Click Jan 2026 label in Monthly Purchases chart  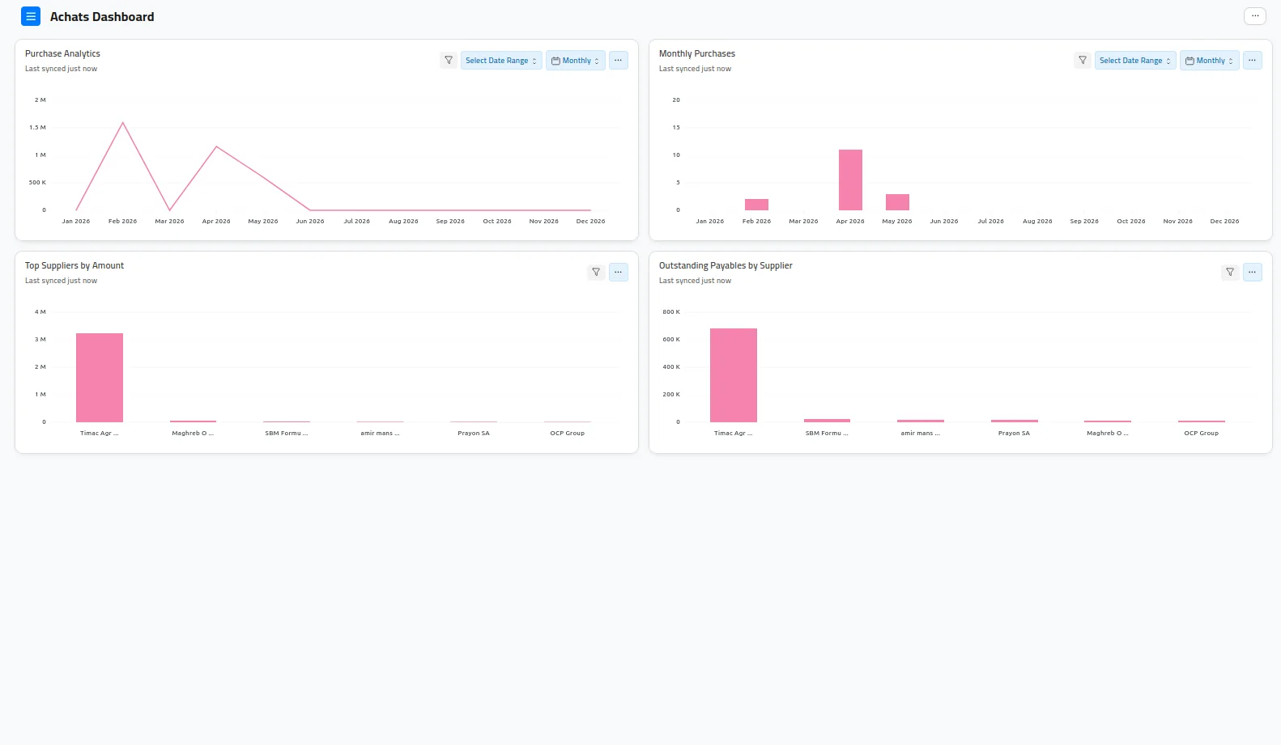pyautogui.click(x=710, y=222)
